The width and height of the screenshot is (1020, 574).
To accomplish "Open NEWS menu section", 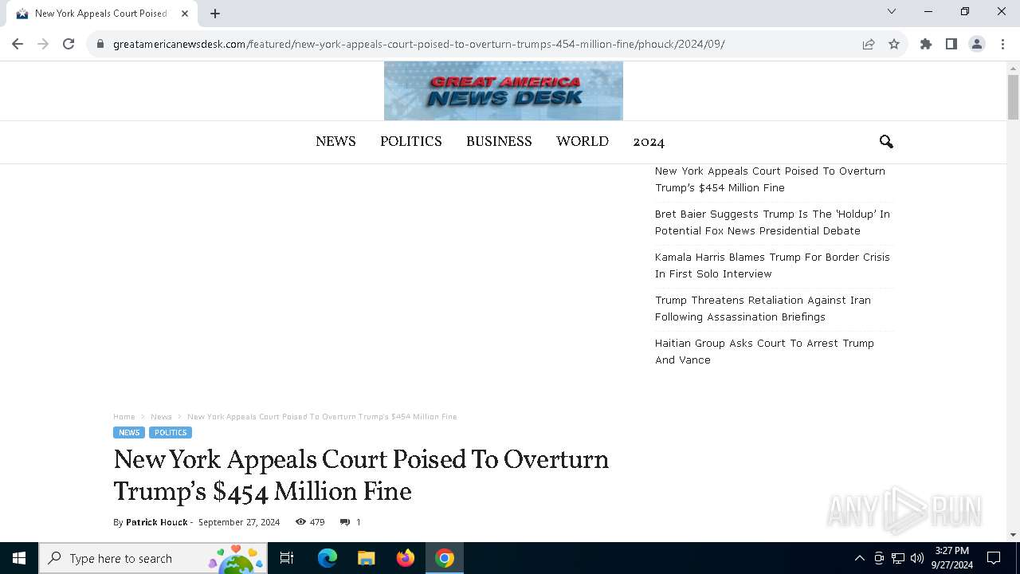I will (335, 141).
